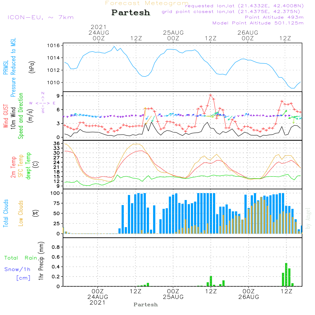Click cloud axis tick value 100
315x315 pixels.
pyautogui.click(x=55, y=193)
